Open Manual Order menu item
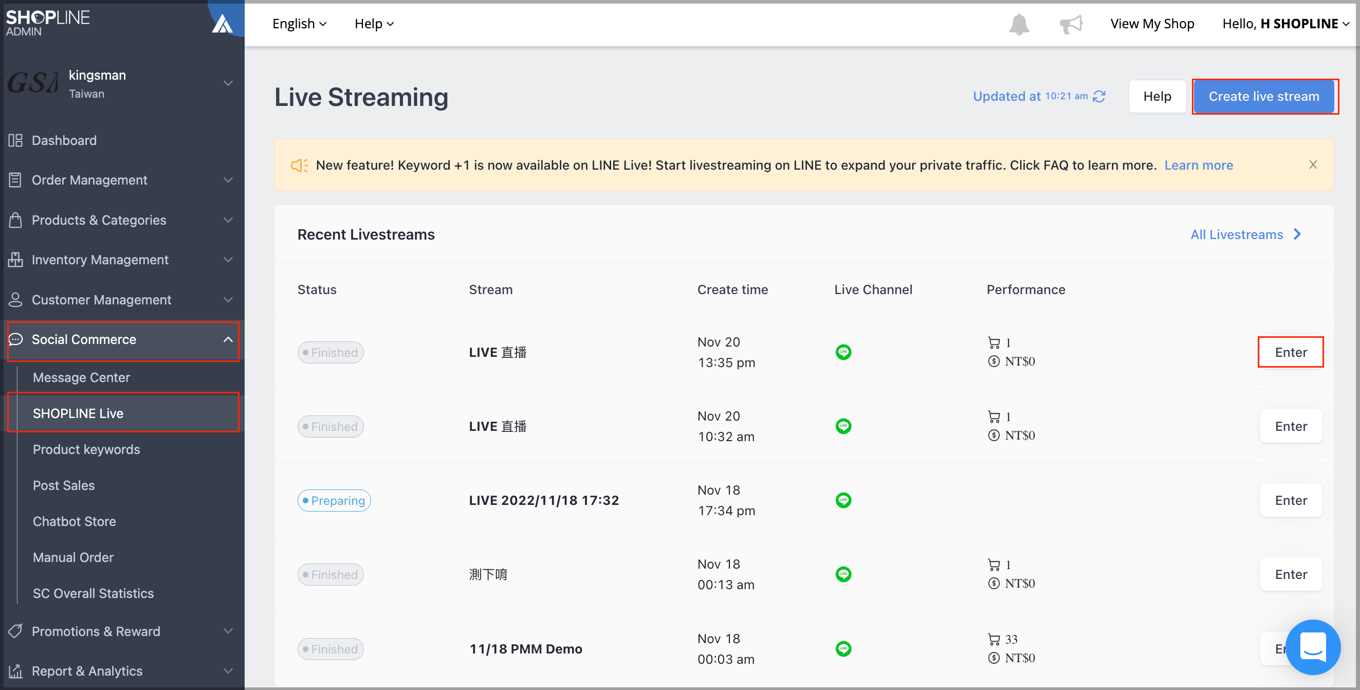 [73, 557]
